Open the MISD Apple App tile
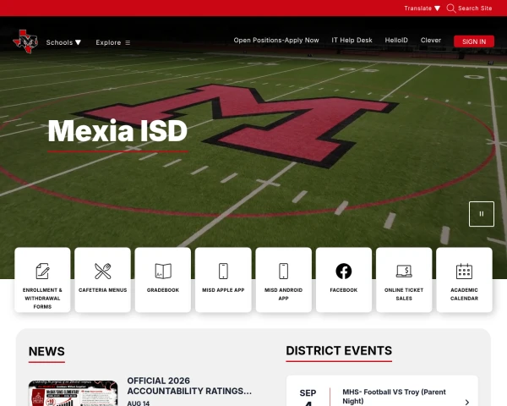Image resolution: width=507 pixels, height=406 pixels. coord(223,280)
